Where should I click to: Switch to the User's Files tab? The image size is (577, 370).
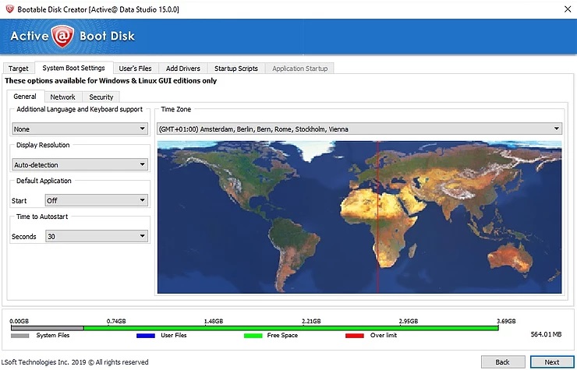coord(135,69)
